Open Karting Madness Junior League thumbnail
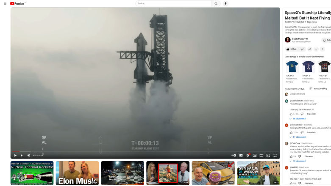331x186 pixels. [x=122, y=173]
